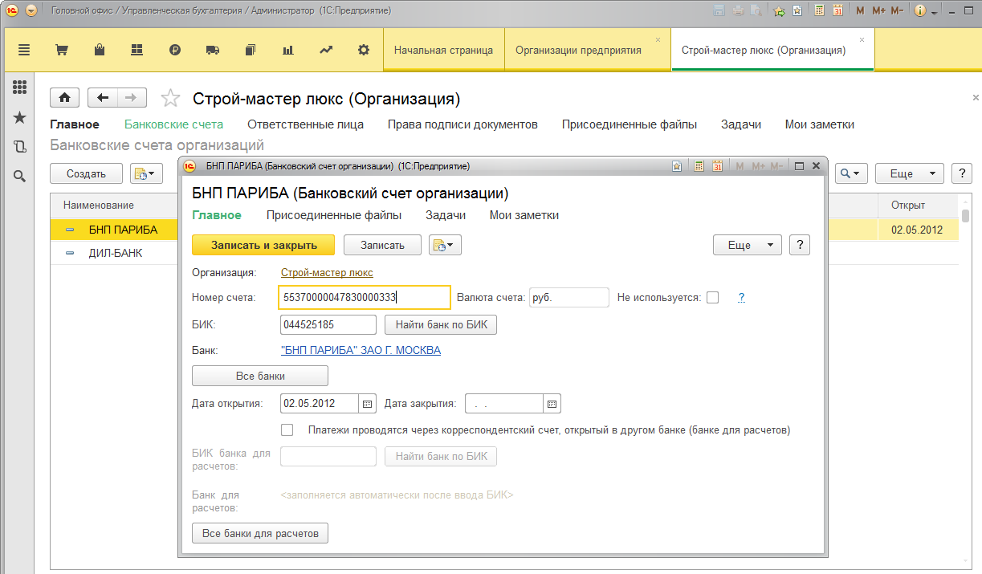Open the 'Строй-мастер люкс' organization link

[x=327, y=273]
